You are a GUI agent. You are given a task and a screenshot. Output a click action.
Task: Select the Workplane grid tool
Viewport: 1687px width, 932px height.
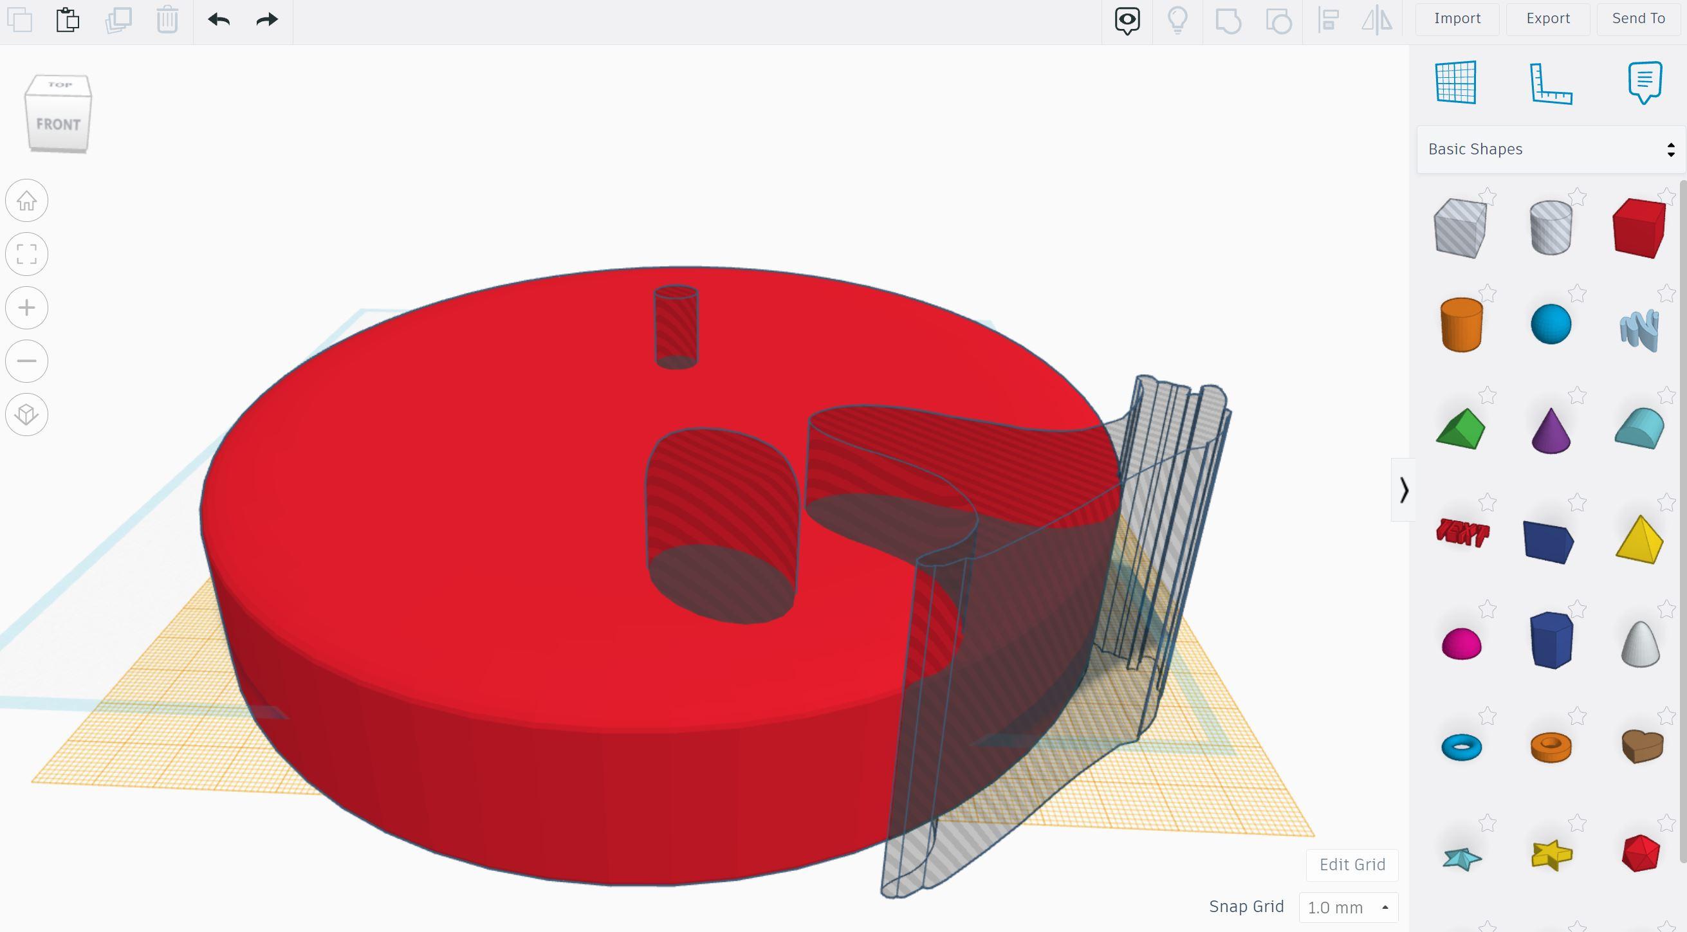1456,82
